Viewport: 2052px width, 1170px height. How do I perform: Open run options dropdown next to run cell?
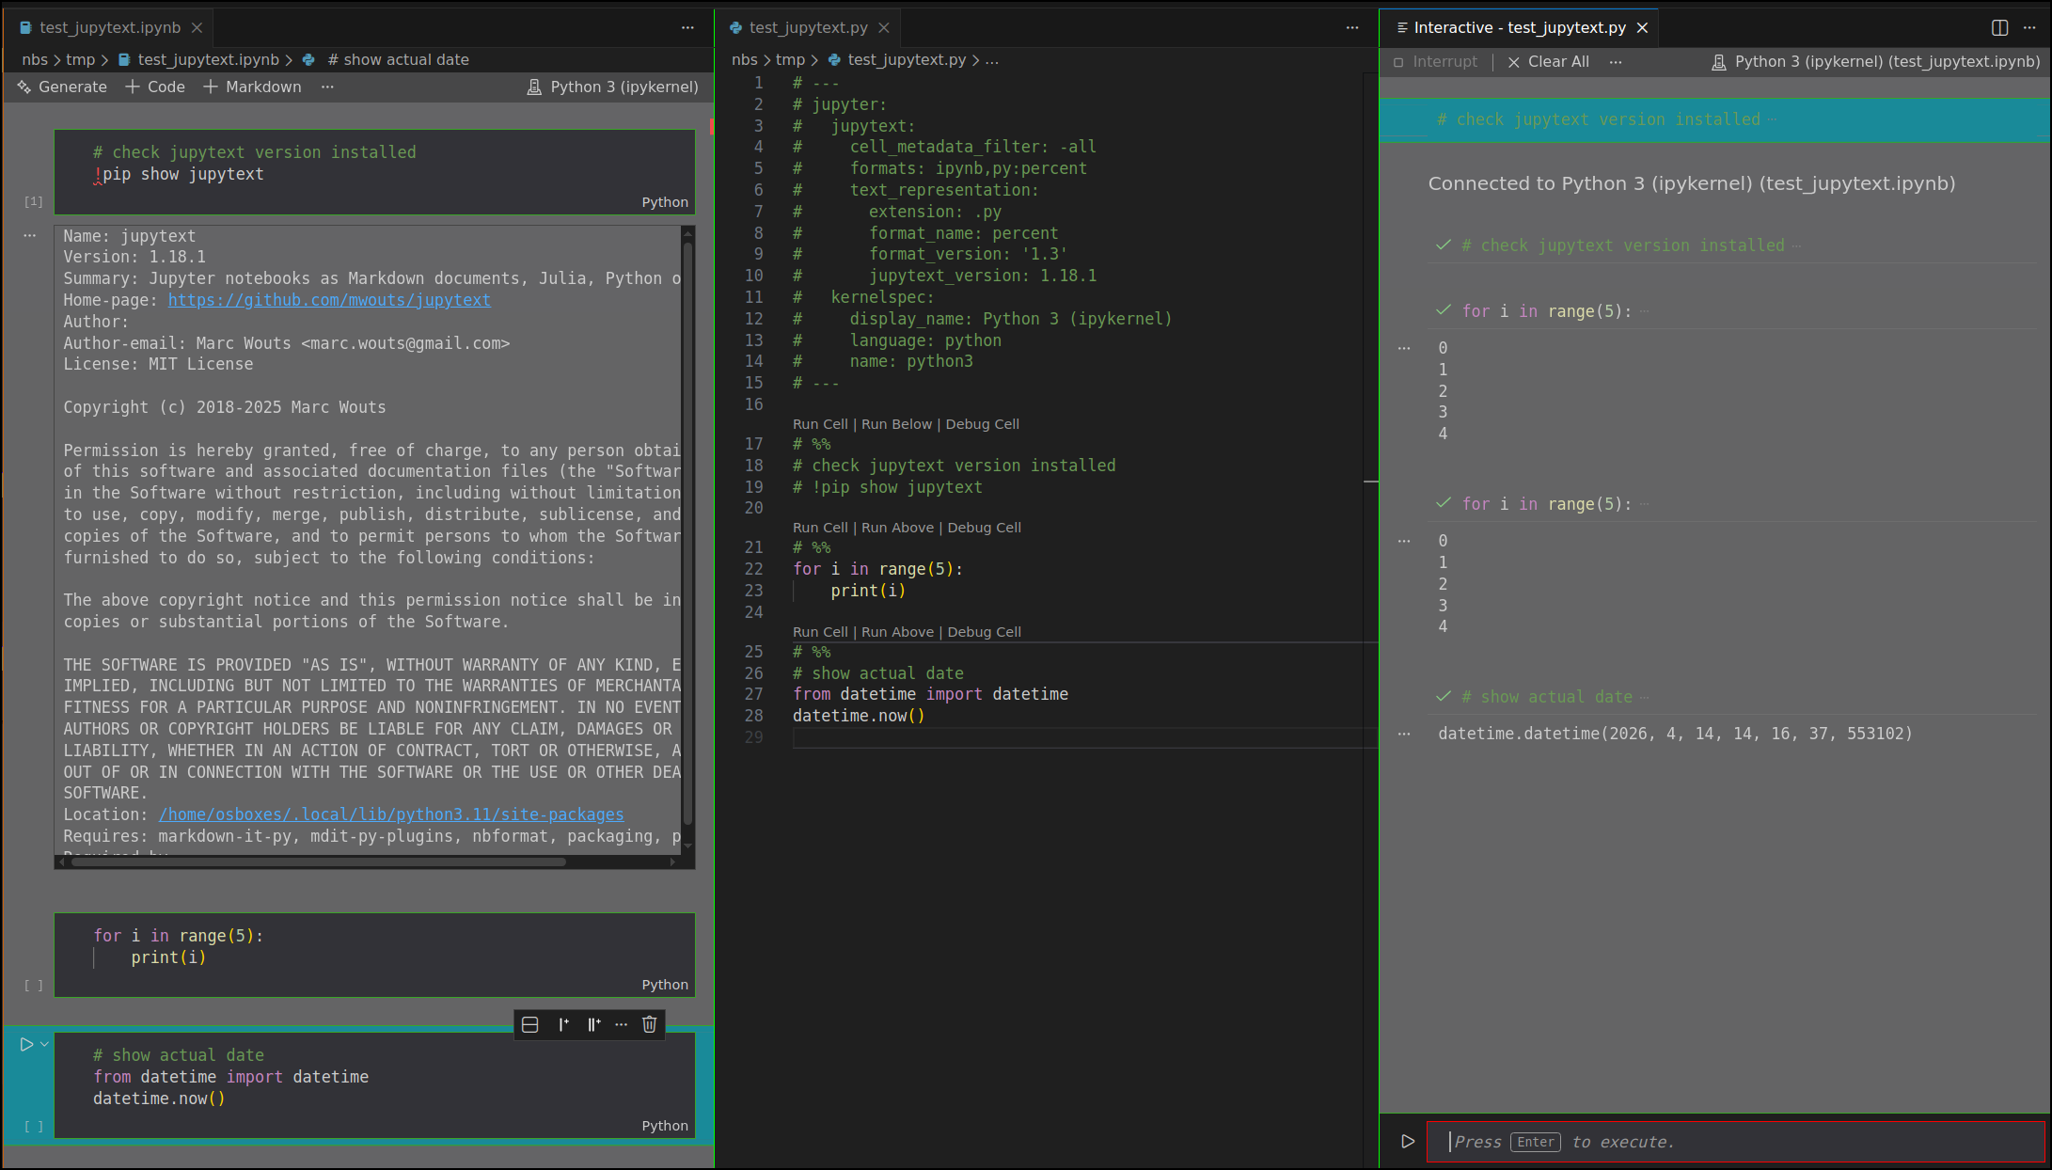(x=44, y=1044)
